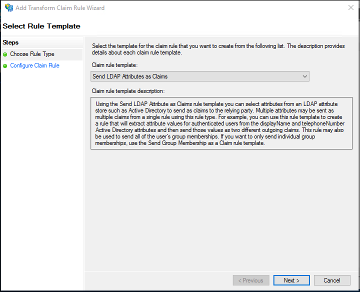Screen dimensions: 360x292
Task: Click the wizard window title text
Action: click(x=61, y=8)
